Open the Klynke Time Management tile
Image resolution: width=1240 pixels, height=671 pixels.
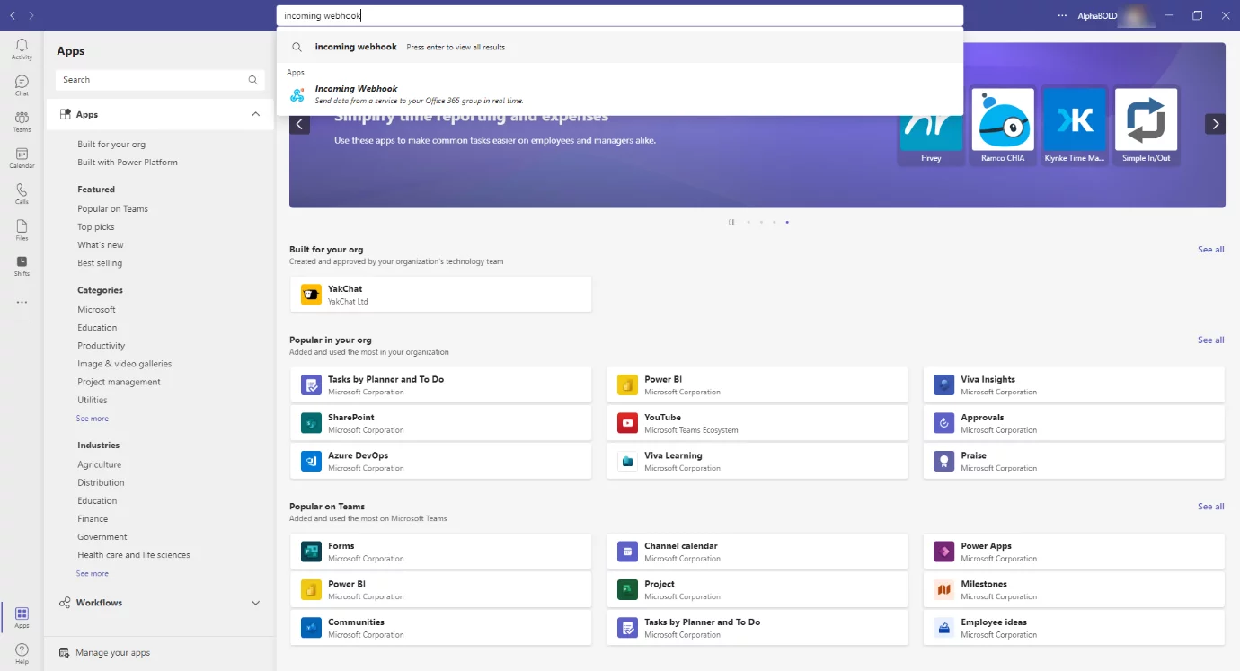tap(1075, 125)
